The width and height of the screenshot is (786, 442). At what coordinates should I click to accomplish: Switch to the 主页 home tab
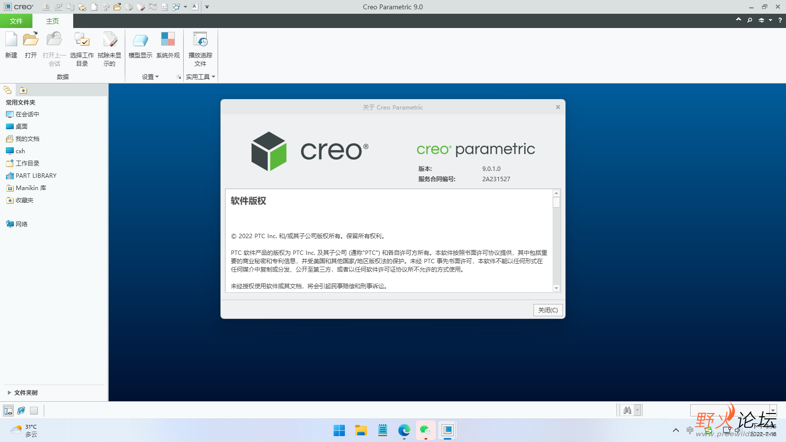point(53,21)
